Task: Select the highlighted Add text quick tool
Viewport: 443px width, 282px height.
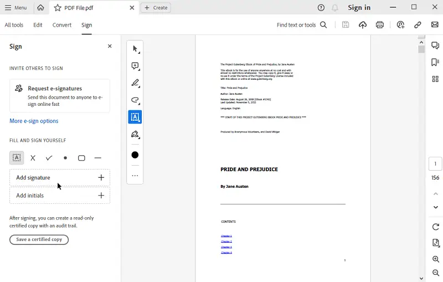Action: pos(135,117)
